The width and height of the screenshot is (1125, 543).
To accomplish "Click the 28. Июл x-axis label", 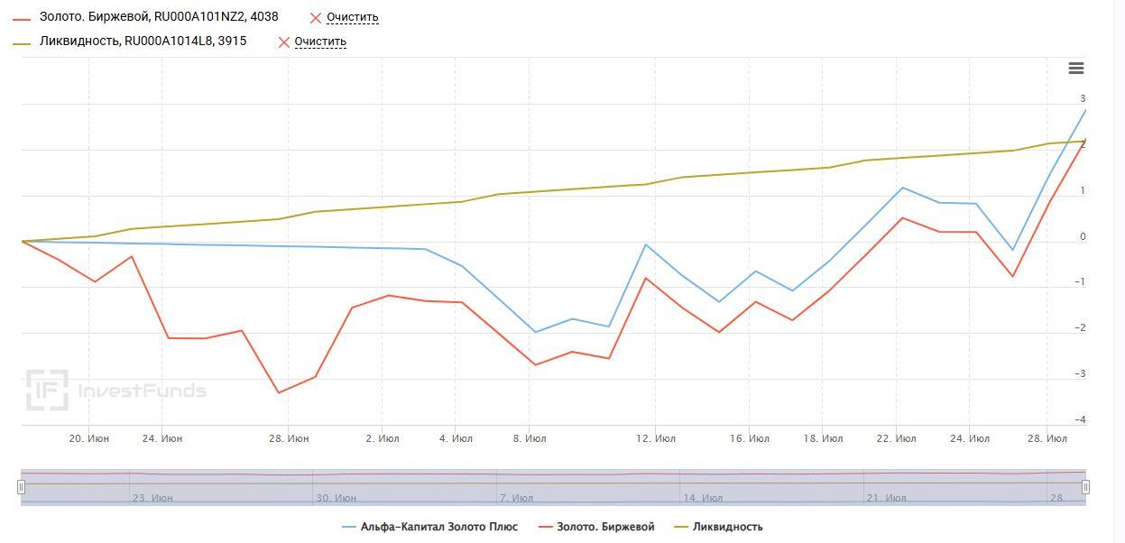I will pos(1047,438).
